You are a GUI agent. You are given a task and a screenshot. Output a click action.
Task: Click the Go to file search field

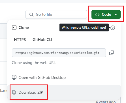tap(56, 14)
